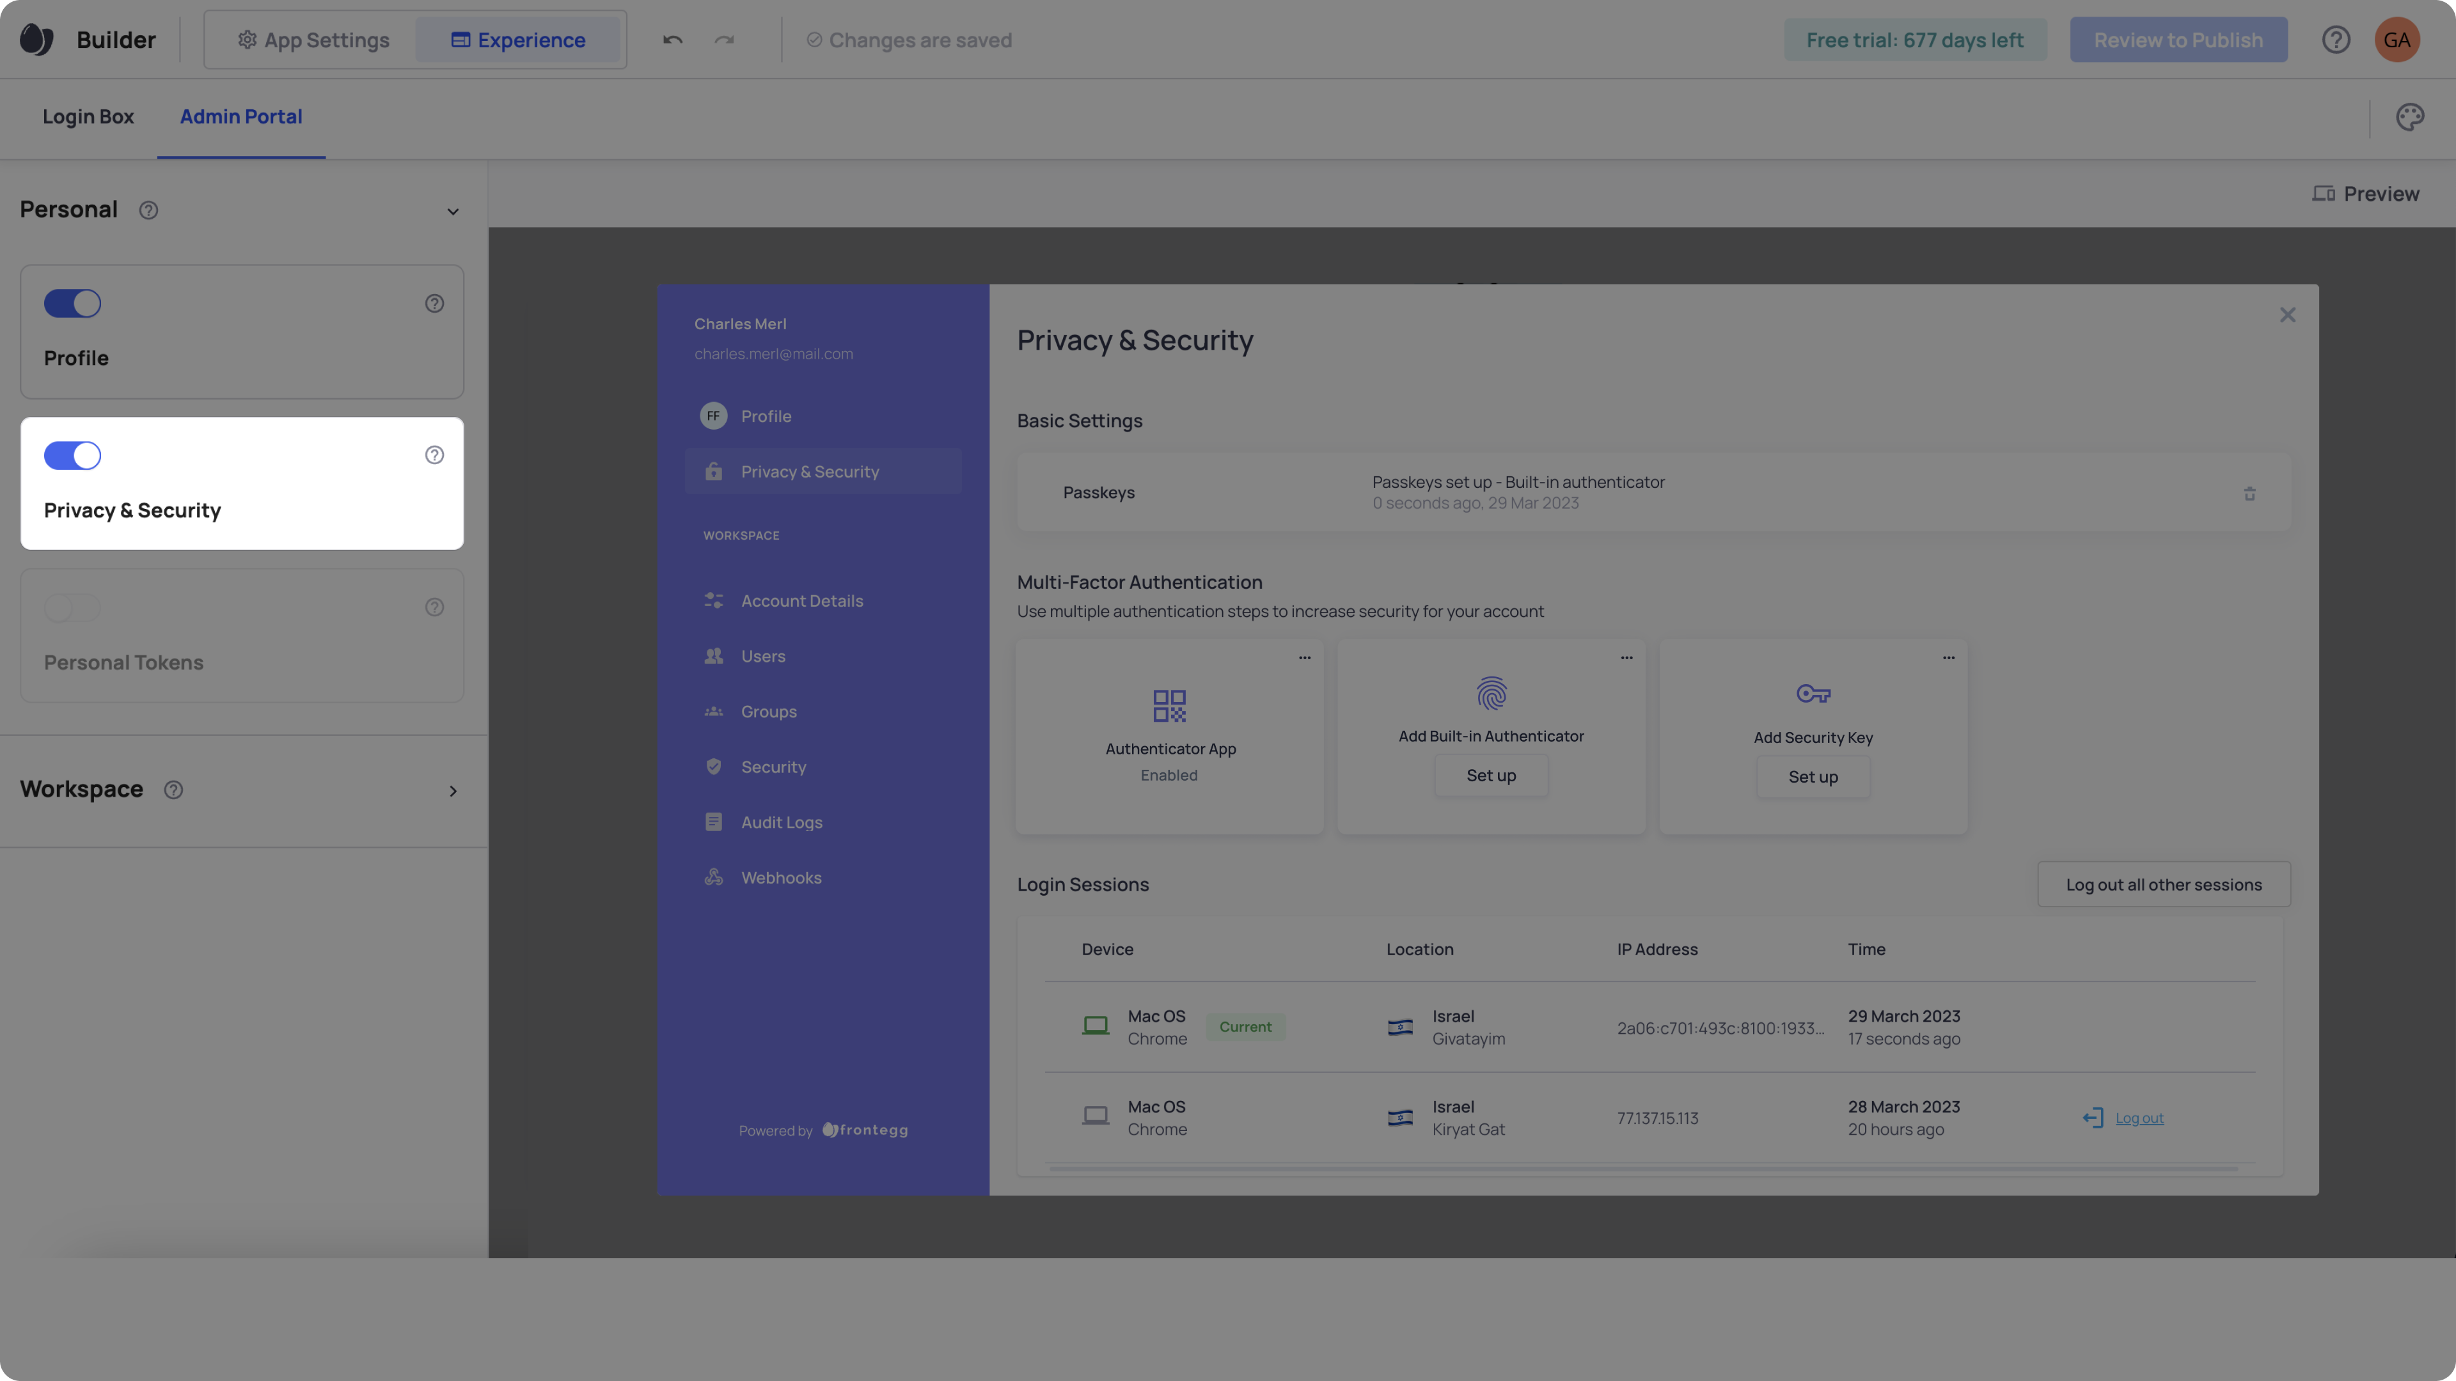Click the Log out session link

coord(2139,1118)
